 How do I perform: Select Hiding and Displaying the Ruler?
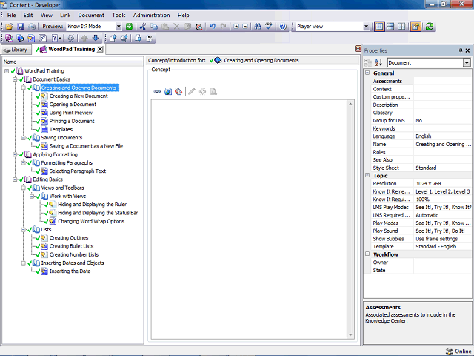pos(92,205)
